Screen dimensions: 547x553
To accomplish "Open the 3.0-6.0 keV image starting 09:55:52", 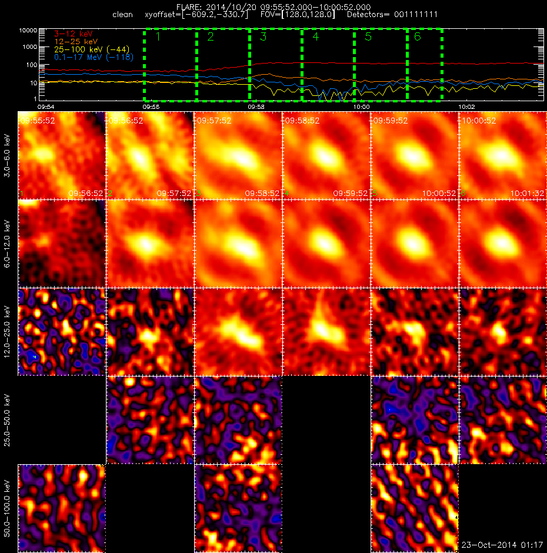I will [62, 155].
